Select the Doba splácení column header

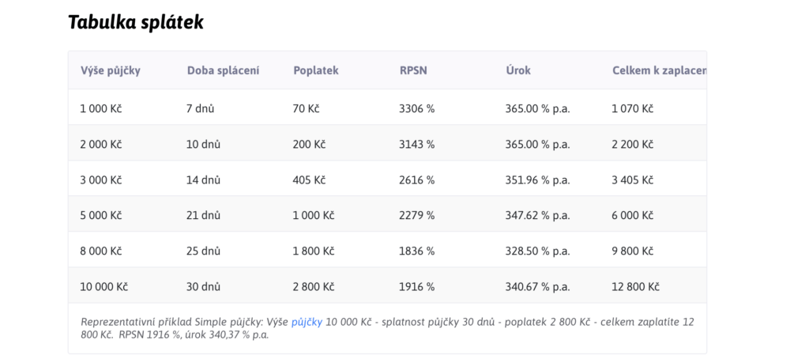pyautogui.click(x=223, y=70)
